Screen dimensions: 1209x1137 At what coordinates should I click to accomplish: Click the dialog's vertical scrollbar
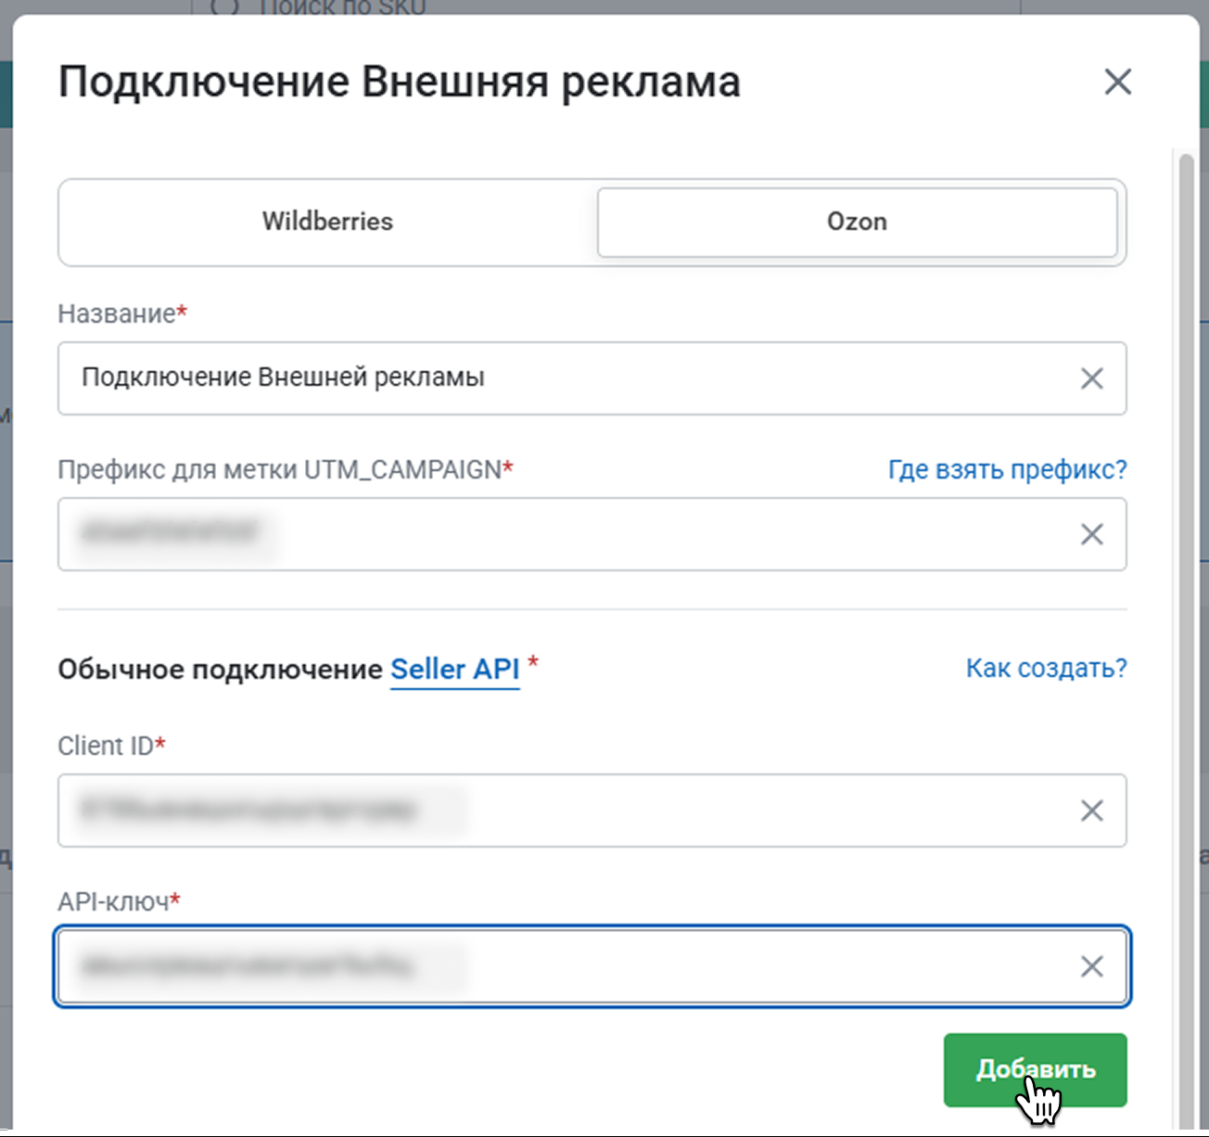click(1186, 556)
